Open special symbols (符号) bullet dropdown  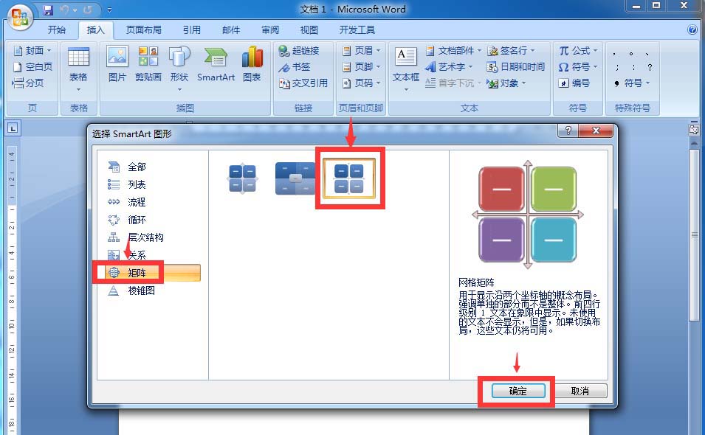[x=632, y=83]
